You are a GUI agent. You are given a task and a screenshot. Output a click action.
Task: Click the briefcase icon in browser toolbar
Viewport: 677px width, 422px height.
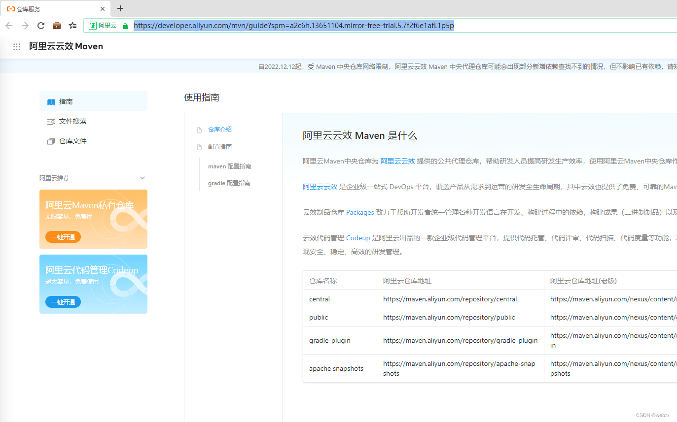[x=57, y=26]
